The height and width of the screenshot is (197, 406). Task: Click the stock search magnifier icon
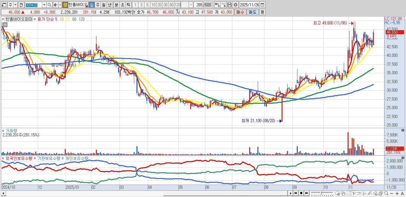tap(49, 5)
